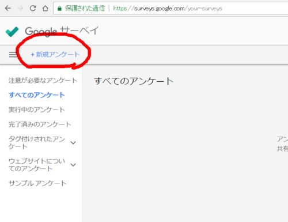Select すべてのアンケート in sidebar

(x=37, y=95)
